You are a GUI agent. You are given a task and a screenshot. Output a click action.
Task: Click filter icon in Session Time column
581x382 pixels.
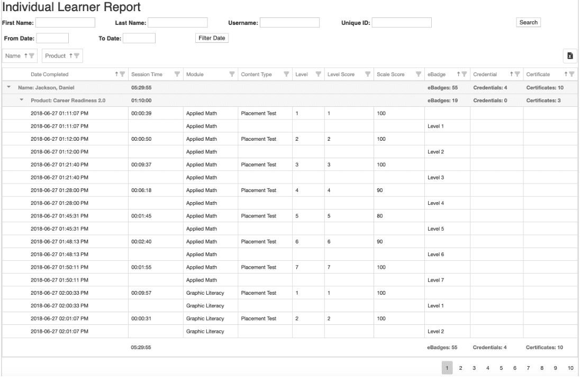point(177,74)
